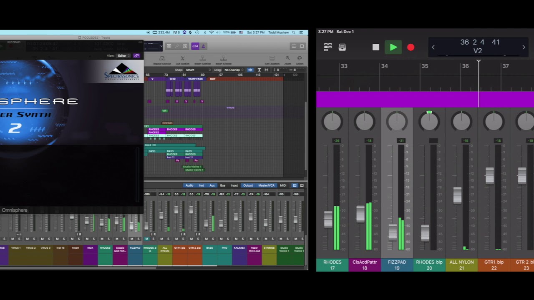Image resolution: width=534 pixels, height=300 pixels.
Task: Open the Drag No Overlap dropdown
Action: click(x=234, y=70)
